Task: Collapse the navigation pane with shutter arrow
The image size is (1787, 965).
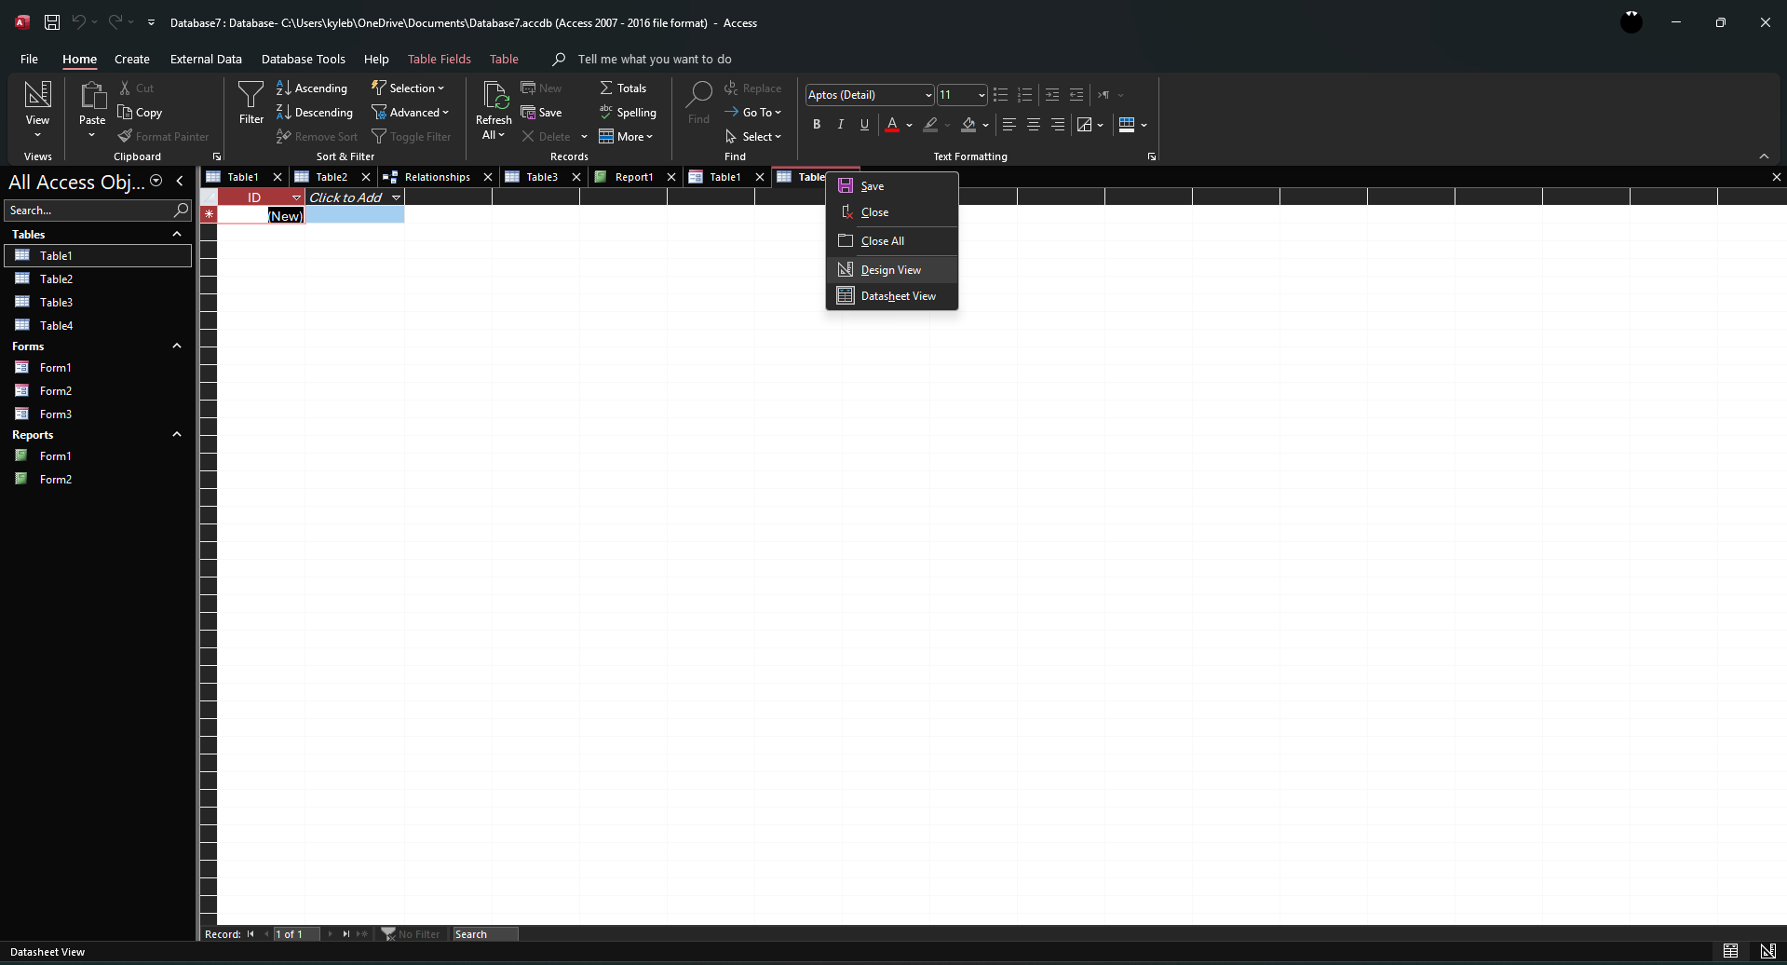Action: pos(180,182)
